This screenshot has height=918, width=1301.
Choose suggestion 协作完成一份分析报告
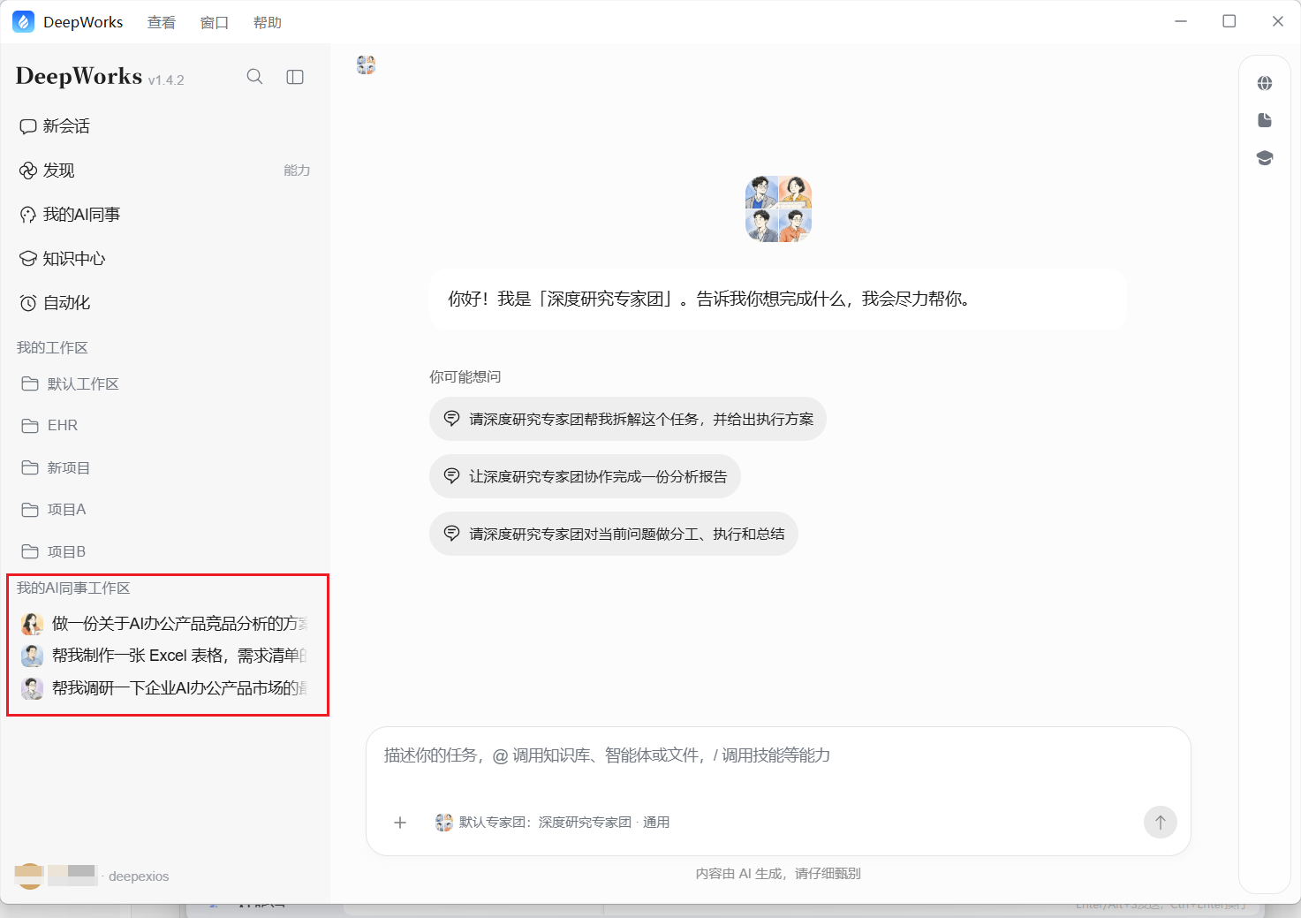pyautogui.click(x=585, y=476)
